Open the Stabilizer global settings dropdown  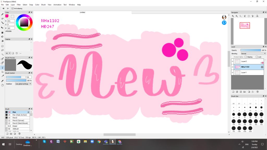pos(23,84)
